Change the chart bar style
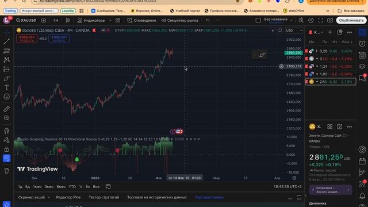Viewport: 368px width, 207px height. (68, 21)
